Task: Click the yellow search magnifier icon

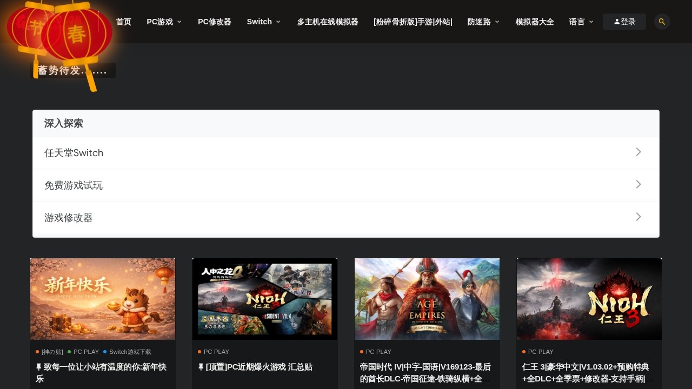Action: [x=662, y=22]
